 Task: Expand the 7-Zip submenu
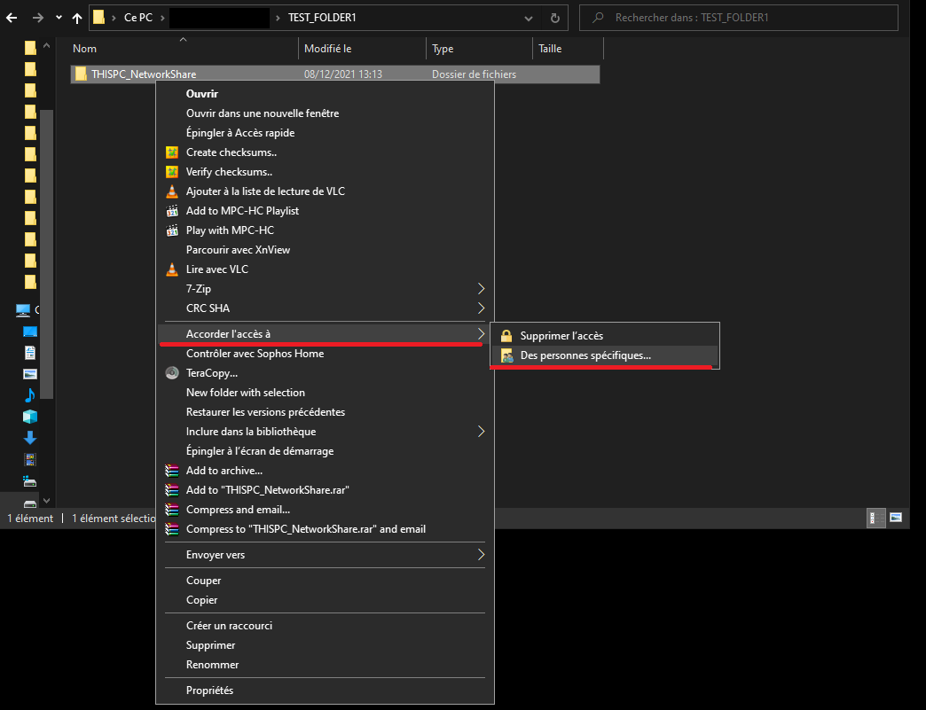482,289
